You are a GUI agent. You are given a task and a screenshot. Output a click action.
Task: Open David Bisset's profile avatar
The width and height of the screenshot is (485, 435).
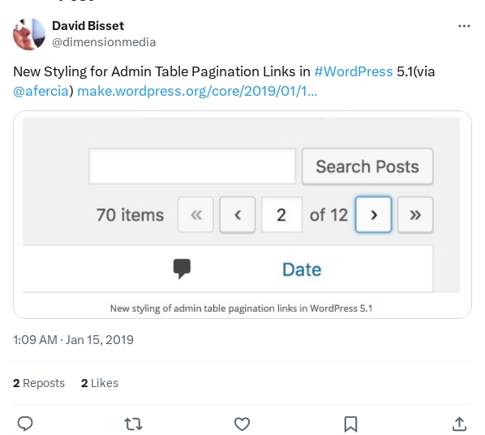(29, 34)
